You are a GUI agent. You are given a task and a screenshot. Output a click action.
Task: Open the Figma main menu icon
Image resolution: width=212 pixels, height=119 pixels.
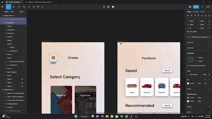click(2, 7)
